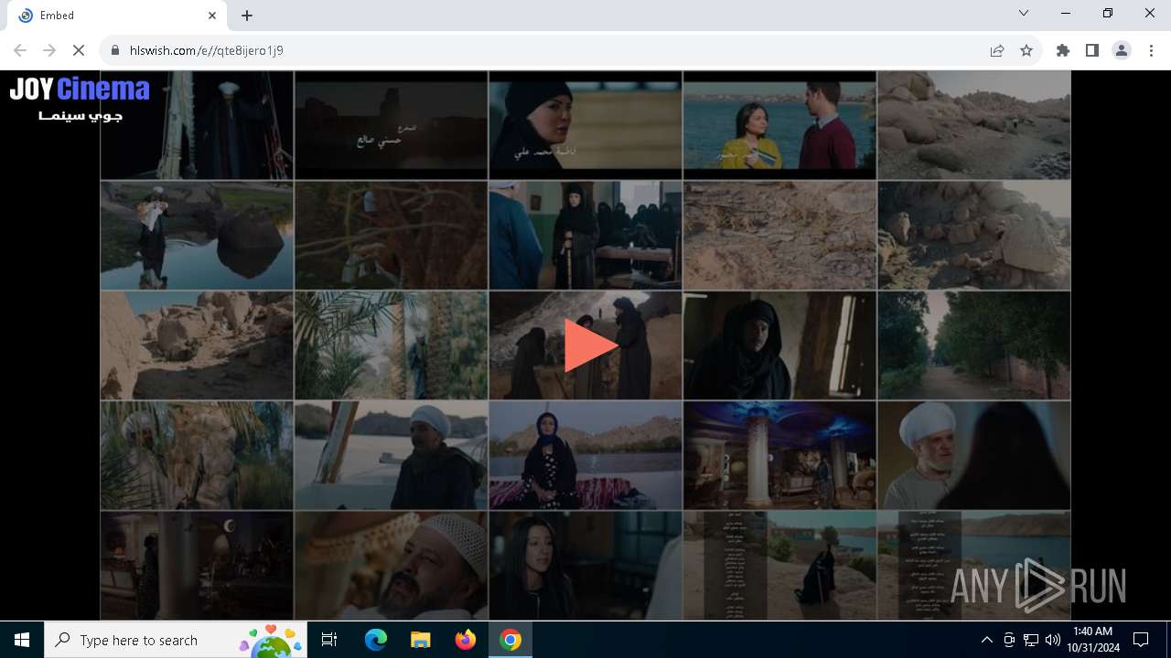Viewport: 1171px width, 658px height.
Task: Click thumbnail of man in white turban facing woman
Action: coord(973,455)
